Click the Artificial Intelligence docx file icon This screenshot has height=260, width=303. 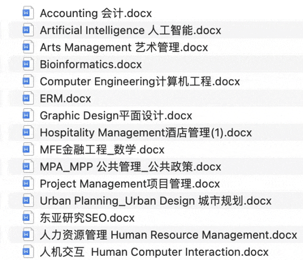(x=28, y=30)
